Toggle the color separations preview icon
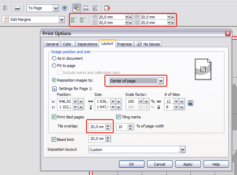Screen dimensions: 237x175 tap(77, 8)
